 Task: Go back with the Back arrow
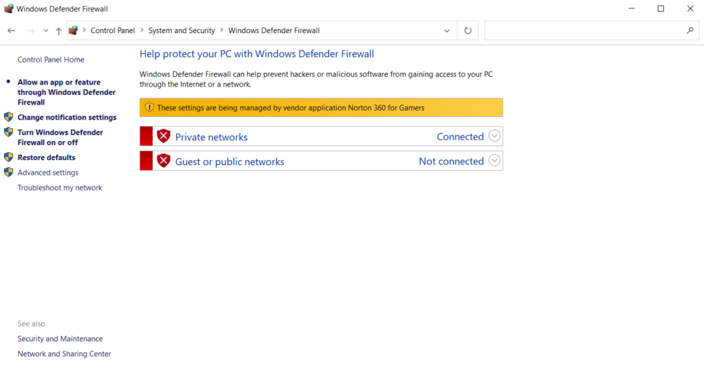point(11,30)
